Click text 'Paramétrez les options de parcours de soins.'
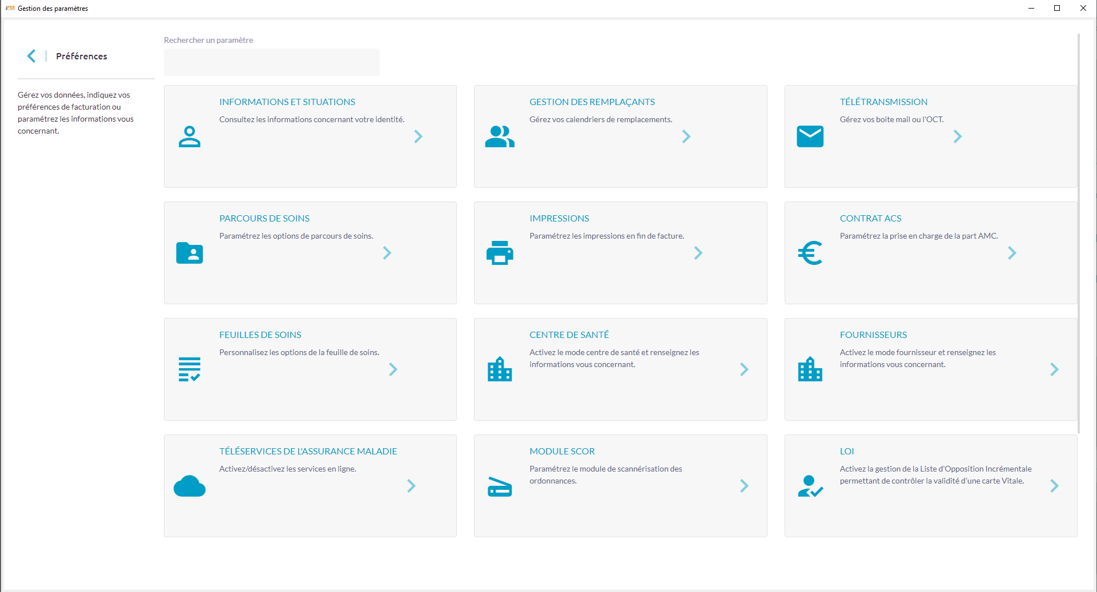 (x=296, y=236)
